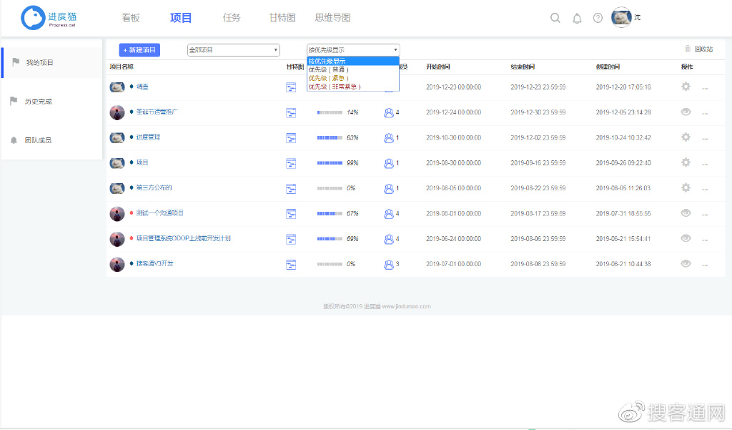This screenshot has width=732, height=430.
Task: Switch to the 项目 tab
Action: pos(181,18)
